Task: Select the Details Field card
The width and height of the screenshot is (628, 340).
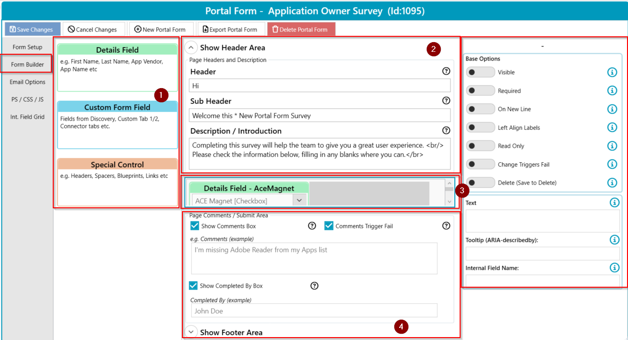Action: [x=117, y=67]
